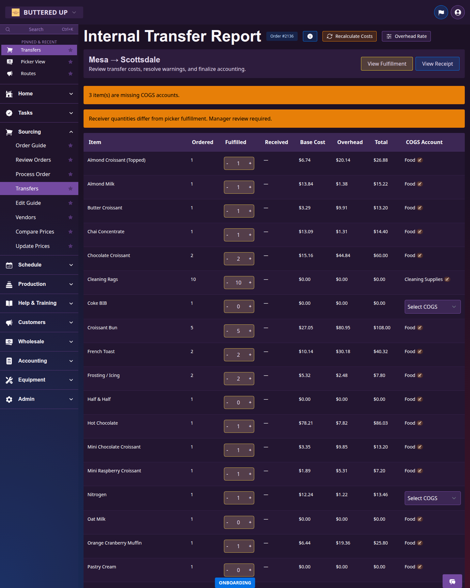Edit COGS account for Chocolate Croissant
The image size is (470, 588).
click(420, 255)
